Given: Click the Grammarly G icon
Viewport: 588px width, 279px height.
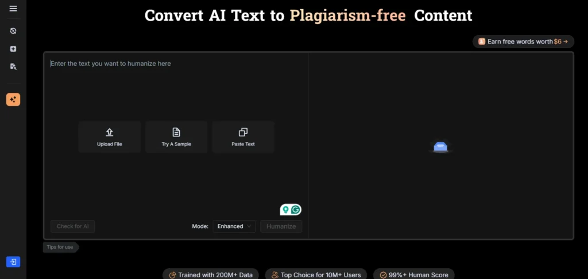Looking at the screenshot, I should pos(296,210).
